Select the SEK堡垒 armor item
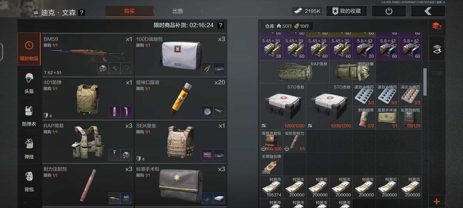 point(180,142)
